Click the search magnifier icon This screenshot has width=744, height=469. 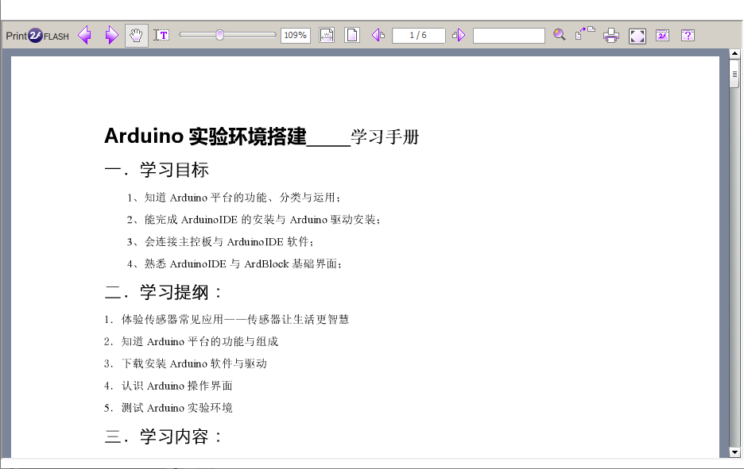(x=560, y=35)
